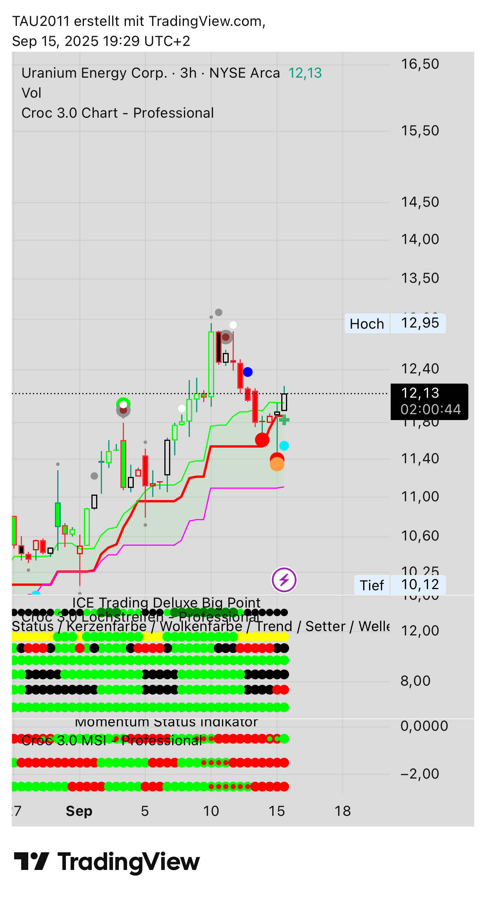This screenshot has width=486, height=897.
Task: Click the Uranium Energy Corp. symbol title
Action: [x=94, y=73]
